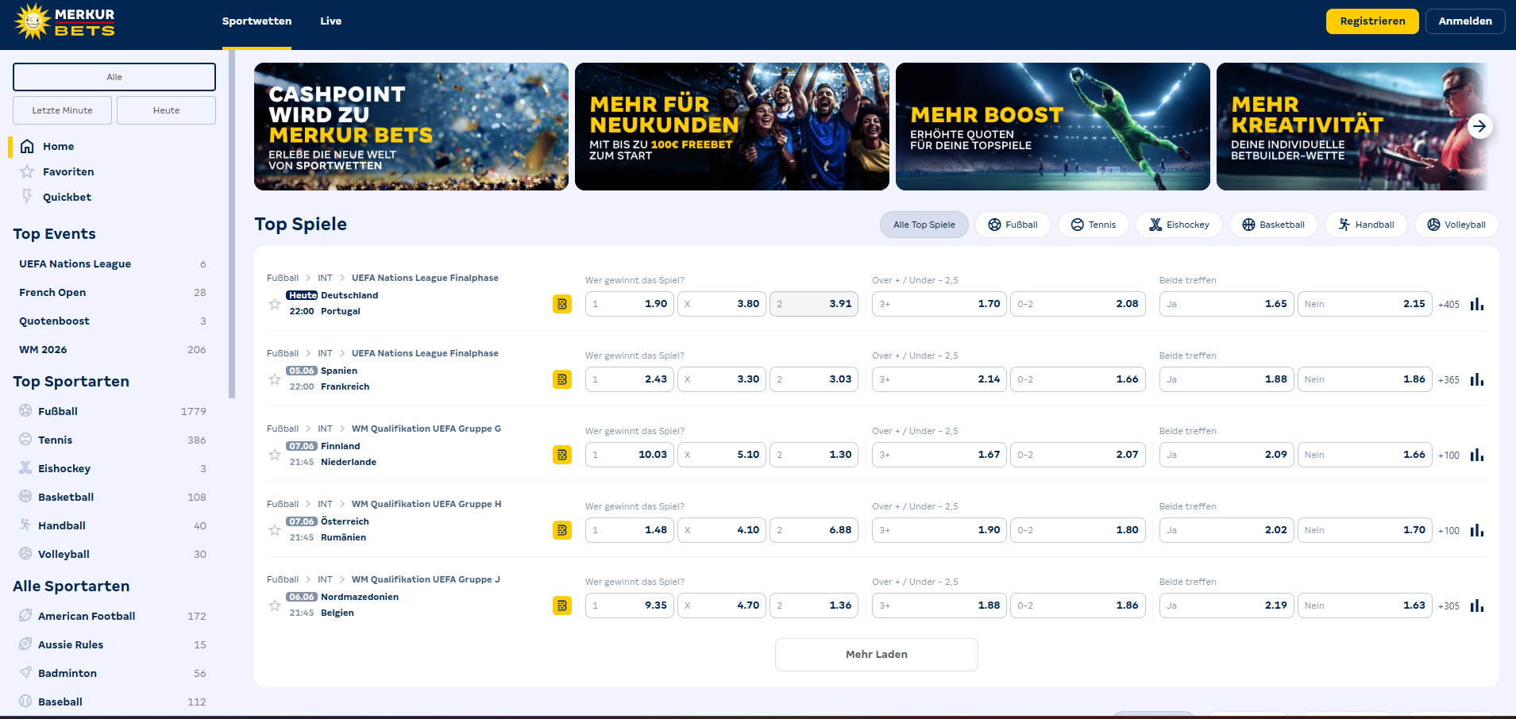Open French Open top event
The image size is (1516, 719).
113,292
